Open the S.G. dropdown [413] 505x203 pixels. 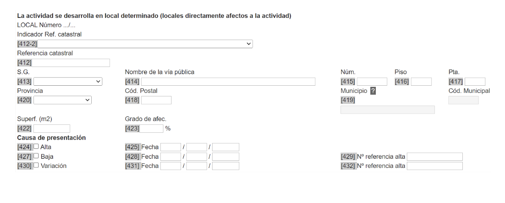coord(68,82)
